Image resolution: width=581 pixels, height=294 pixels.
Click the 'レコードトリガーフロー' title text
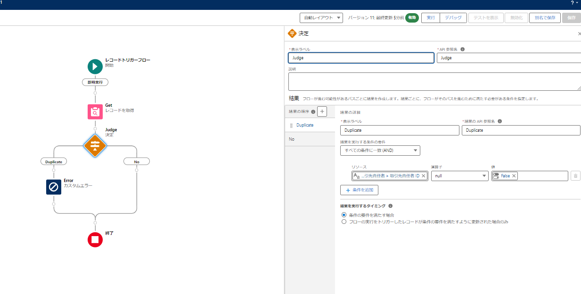[x=128, y=60]
